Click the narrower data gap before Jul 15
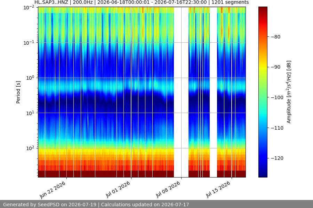This screenshot has width=313, height=208. point(214,92)
